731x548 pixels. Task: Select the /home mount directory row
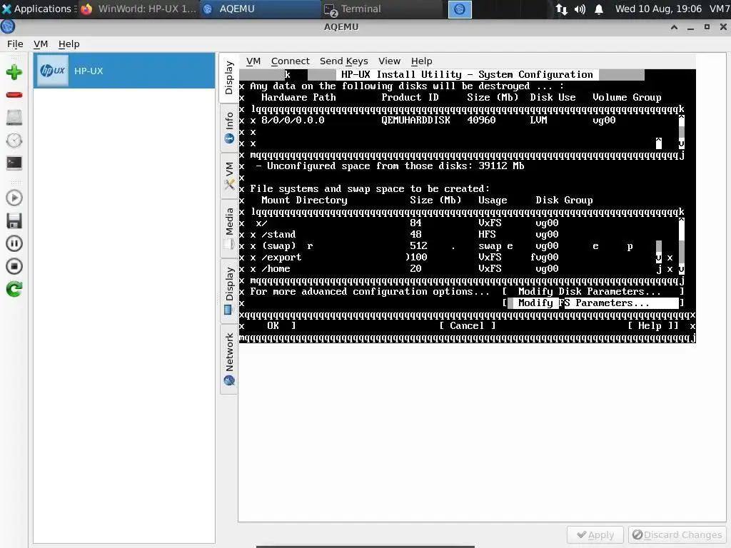tap(460, 269)
